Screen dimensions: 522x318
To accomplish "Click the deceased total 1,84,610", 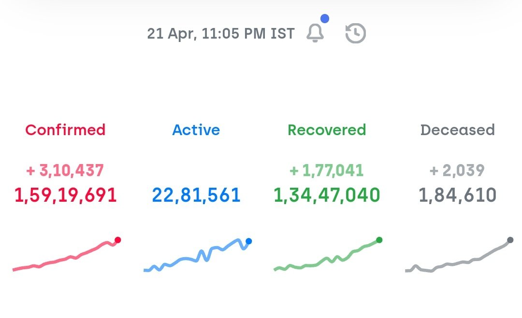I will [x=457, y=195].
